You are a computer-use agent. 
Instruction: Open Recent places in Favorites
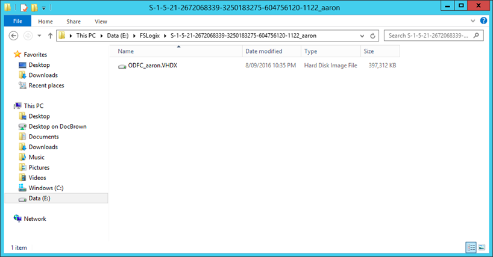[x=46, y=85]
